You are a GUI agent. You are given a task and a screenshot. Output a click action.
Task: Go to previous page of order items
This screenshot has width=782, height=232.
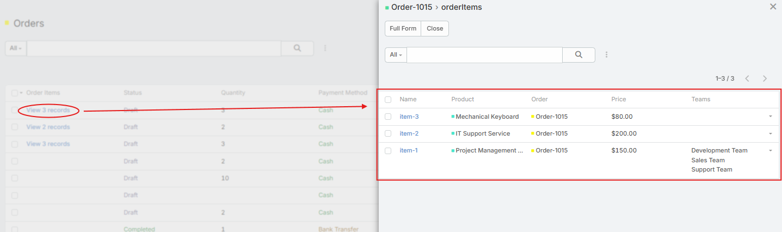747,78
